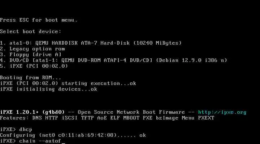Select boot entry 3 Floppy drive A
260x144 pixels.
click(x=31, y=55)
